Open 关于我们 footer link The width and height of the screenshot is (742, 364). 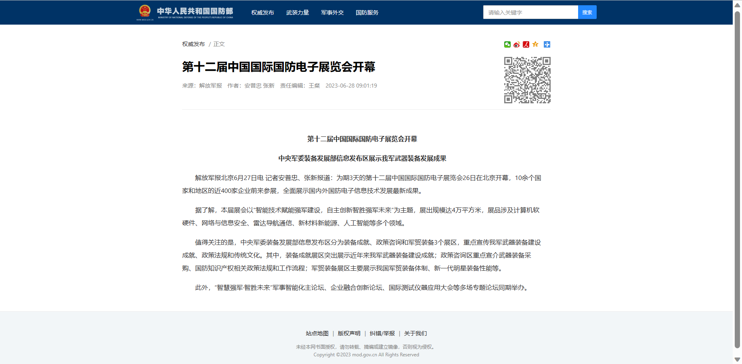(x=415, y=333)
